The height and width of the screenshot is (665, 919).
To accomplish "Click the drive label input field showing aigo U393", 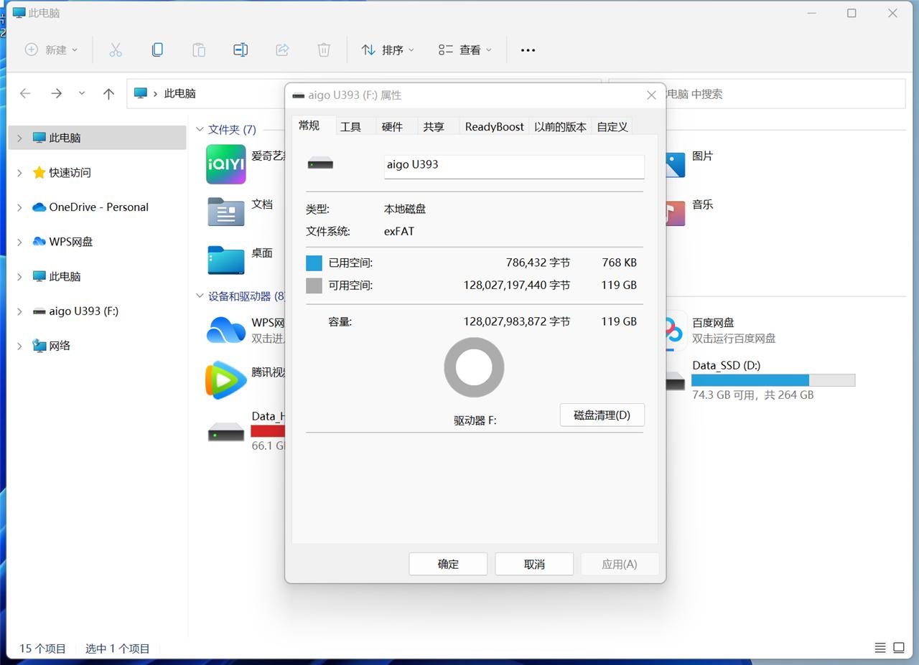I will pos(514,166).
